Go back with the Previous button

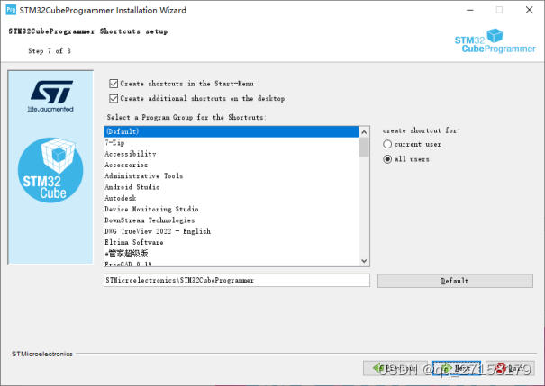point(395,368)
